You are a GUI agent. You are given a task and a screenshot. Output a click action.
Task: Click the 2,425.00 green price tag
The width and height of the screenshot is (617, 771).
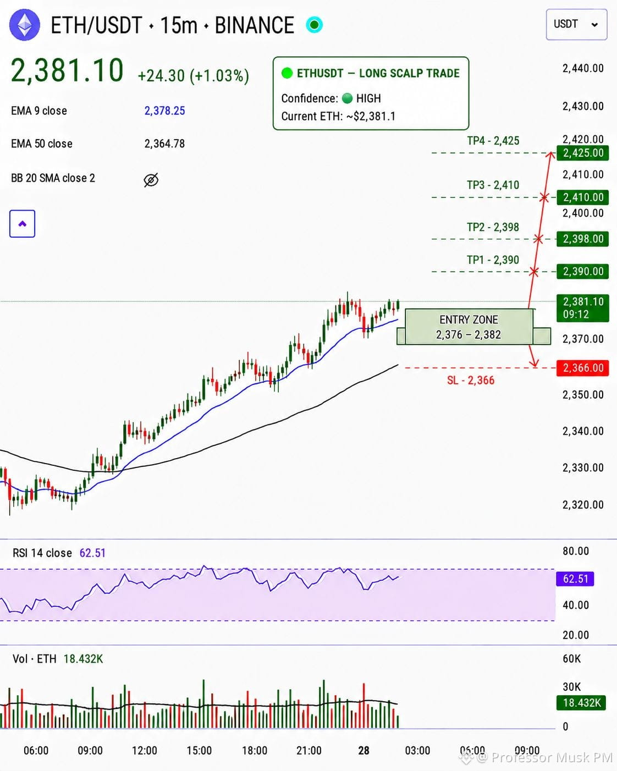pos(583,153)
